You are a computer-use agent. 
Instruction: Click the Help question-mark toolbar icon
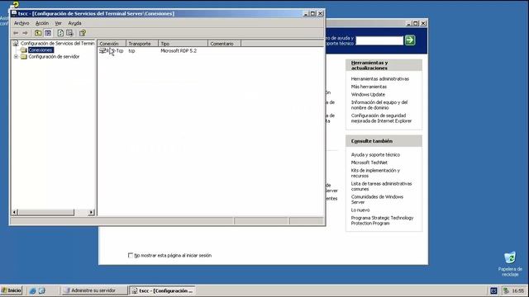tap(83, 33)
